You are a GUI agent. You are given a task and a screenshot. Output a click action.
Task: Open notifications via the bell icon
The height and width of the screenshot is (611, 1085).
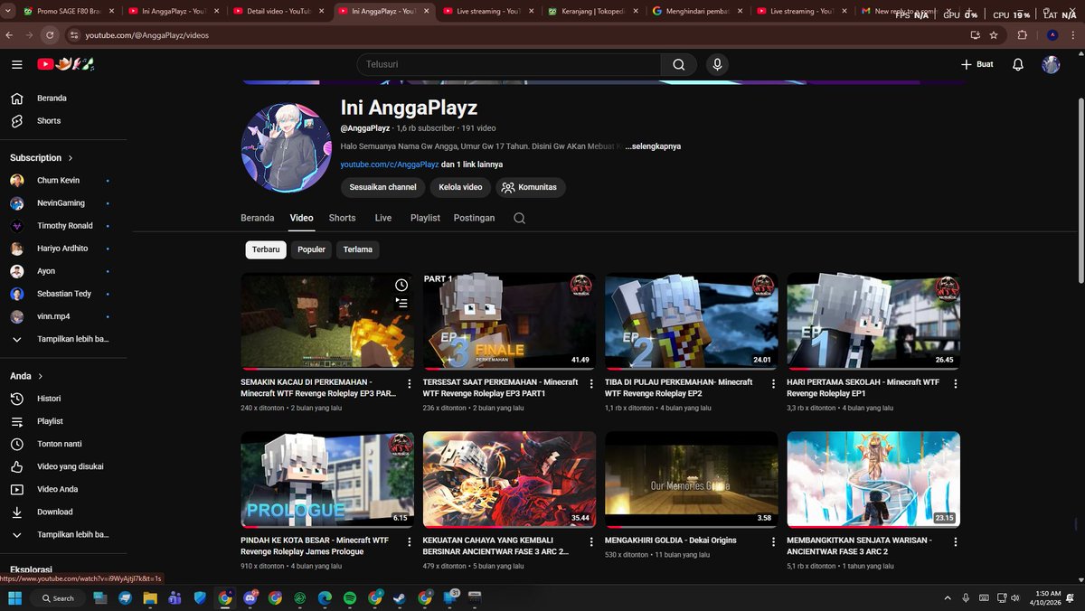[1017, 64]
